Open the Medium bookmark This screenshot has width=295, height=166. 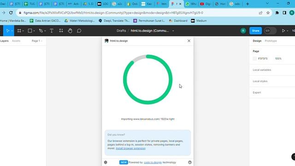(x=199, y=21)
